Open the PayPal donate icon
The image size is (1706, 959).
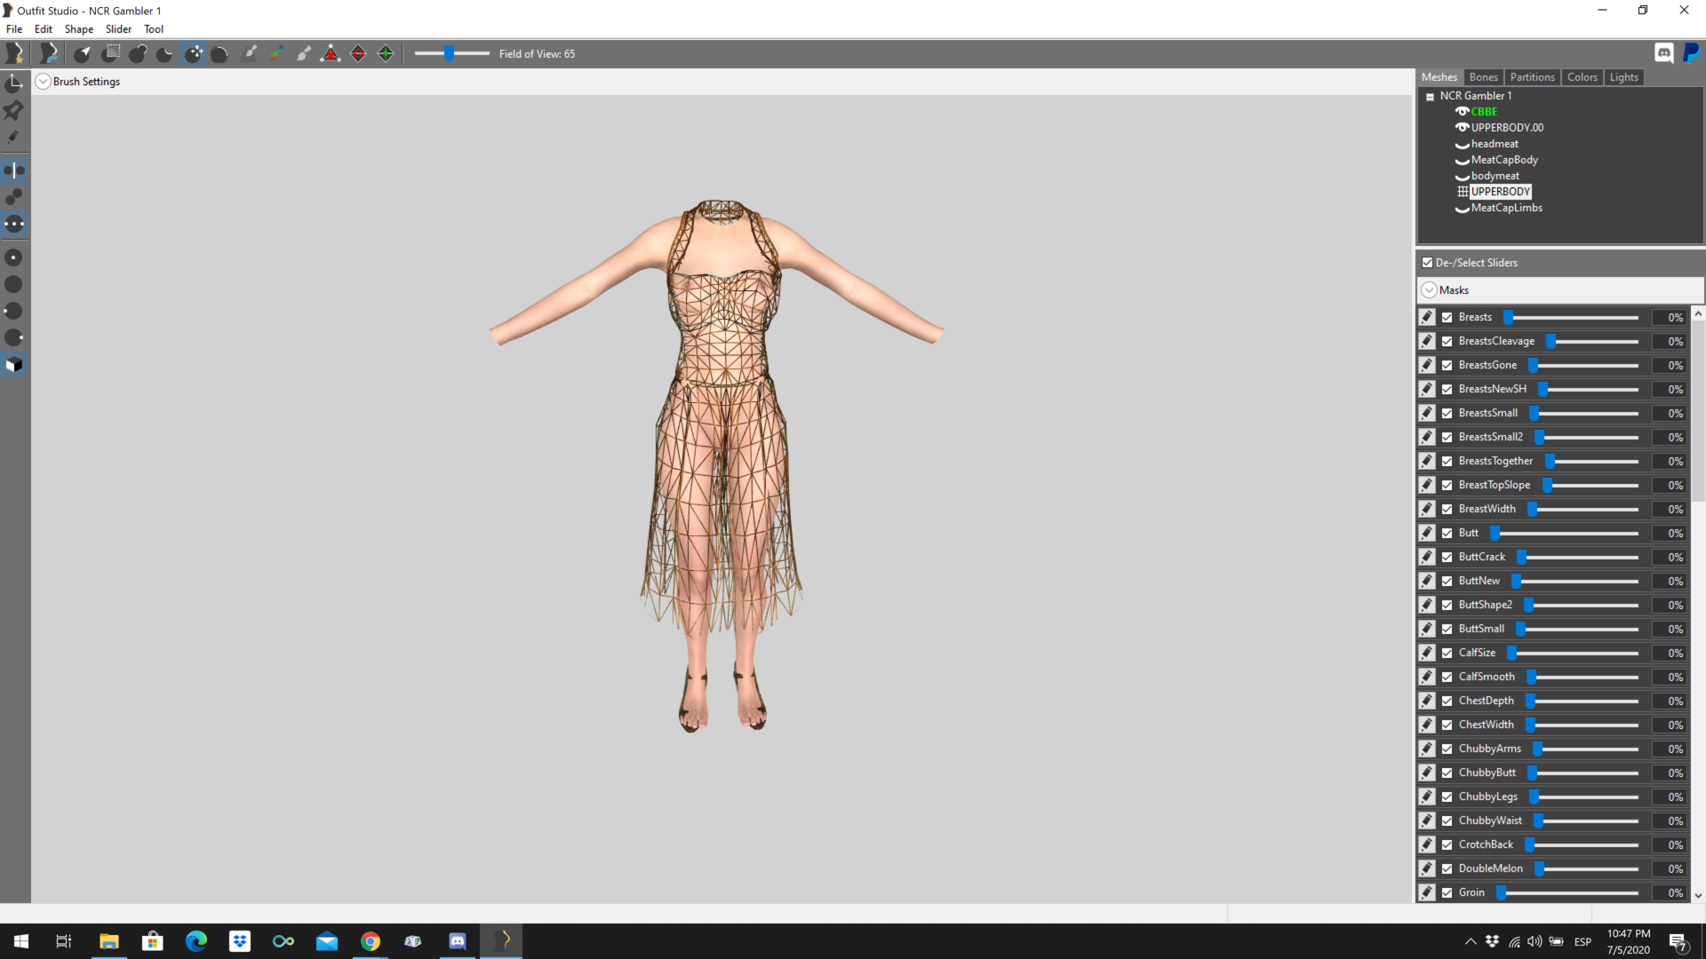(1692, 53)
